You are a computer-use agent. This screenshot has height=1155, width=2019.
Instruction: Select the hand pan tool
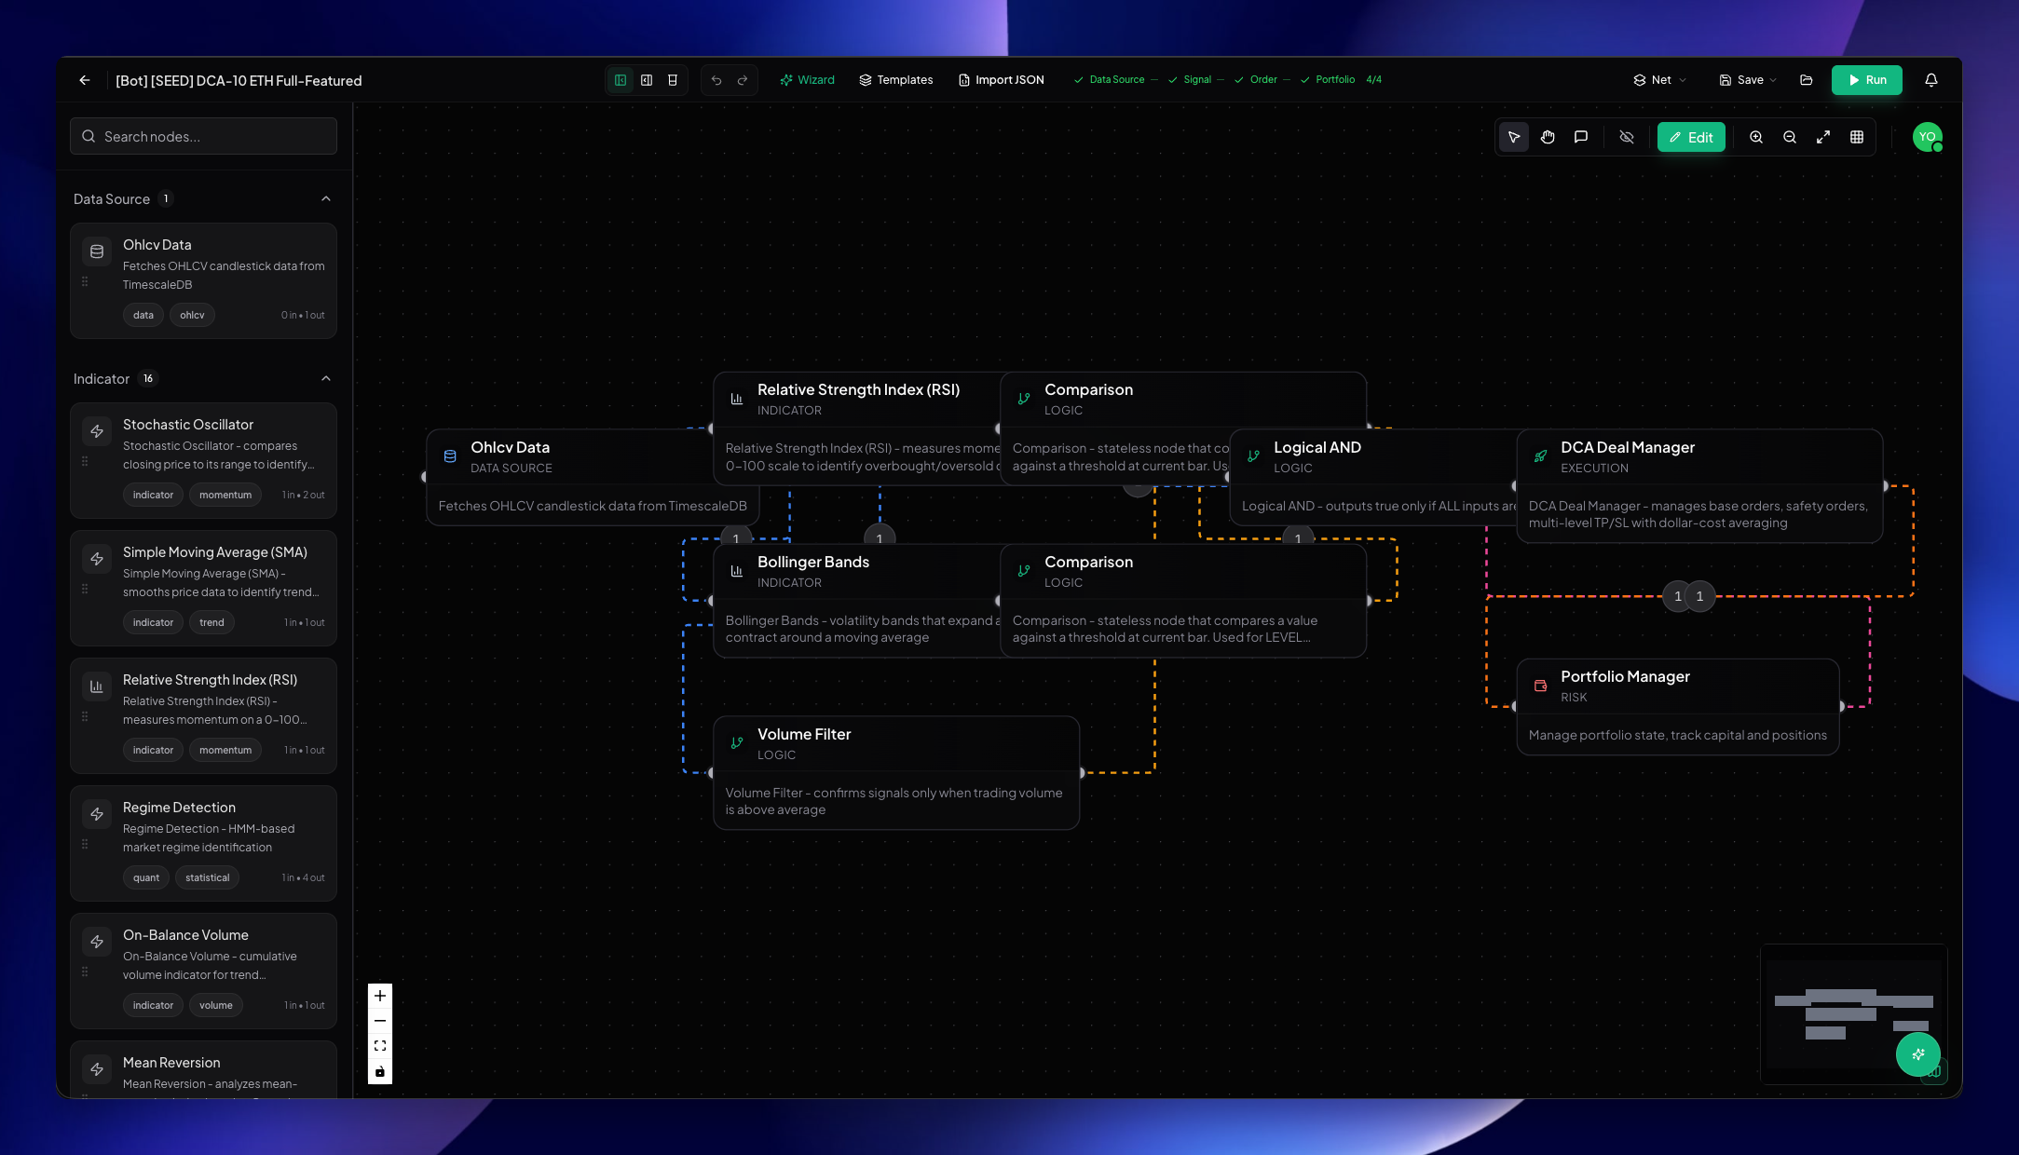click(1548, 137)
